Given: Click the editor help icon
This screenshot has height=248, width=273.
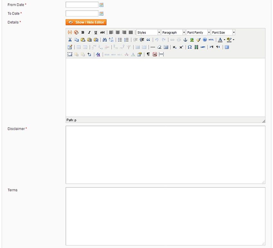Looking at the screenshot, I should pos(205,40).
